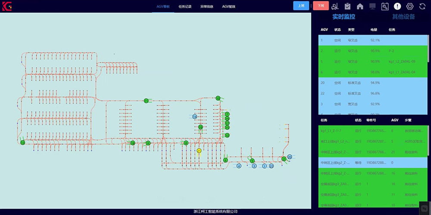Click the red 下班 button
Viewport: 431px width, 215px height.
coord(320,6)
